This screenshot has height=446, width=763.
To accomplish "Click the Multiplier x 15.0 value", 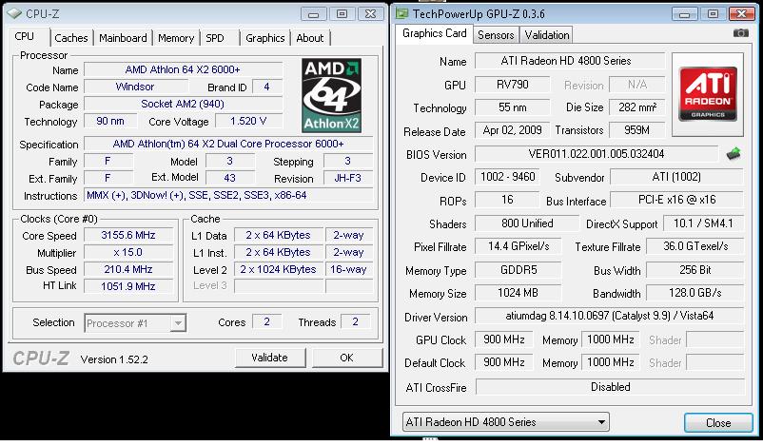I will [x=128, y=252].
